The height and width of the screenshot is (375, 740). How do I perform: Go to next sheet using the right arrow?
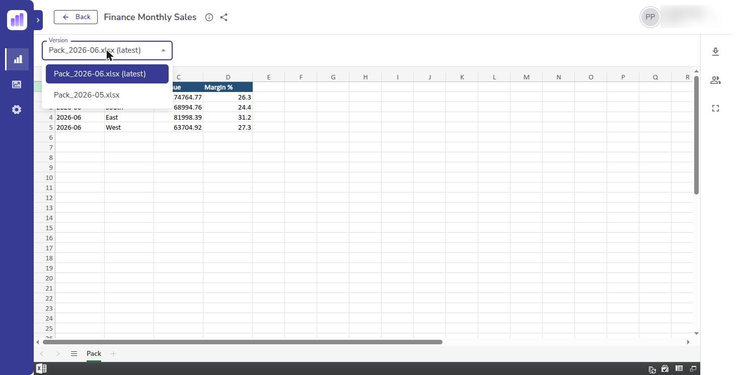[x=58, y=354]
